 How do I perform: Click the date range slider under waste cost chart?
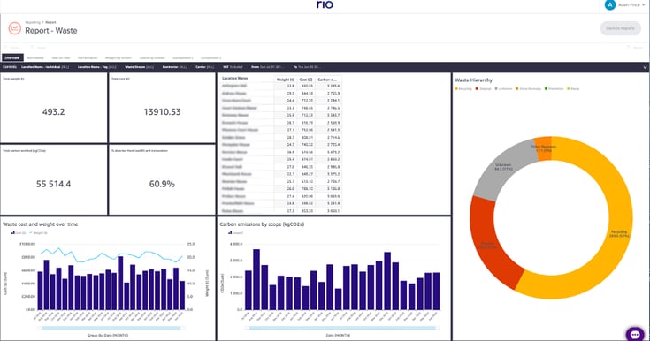(x=111, y=328)
